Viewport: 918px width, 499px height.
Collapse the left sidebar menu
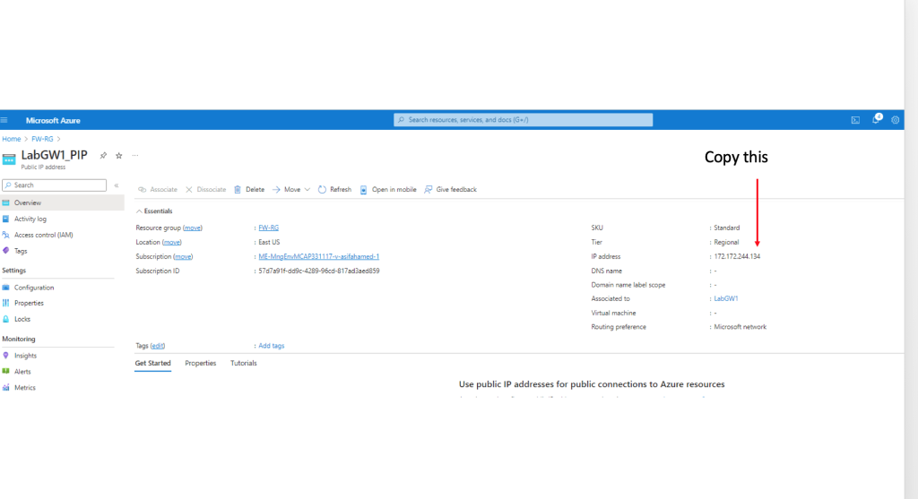coord(116,185)
